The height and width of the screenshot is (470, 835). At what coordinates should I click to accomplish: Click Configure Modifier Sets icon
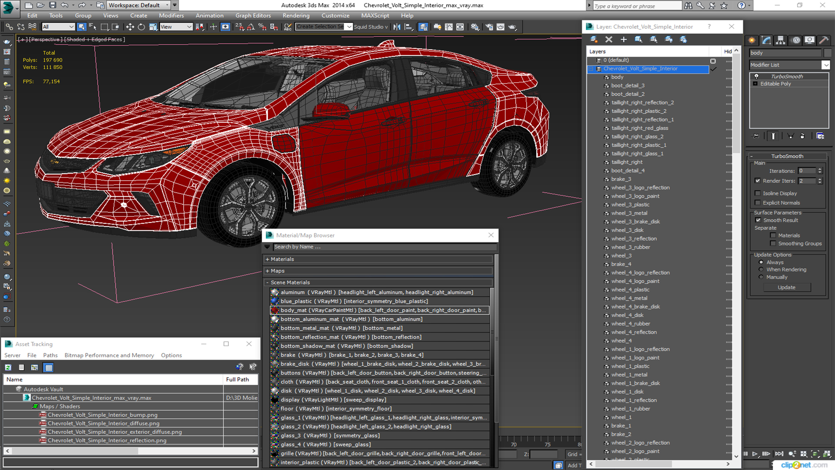coord(820,136)
